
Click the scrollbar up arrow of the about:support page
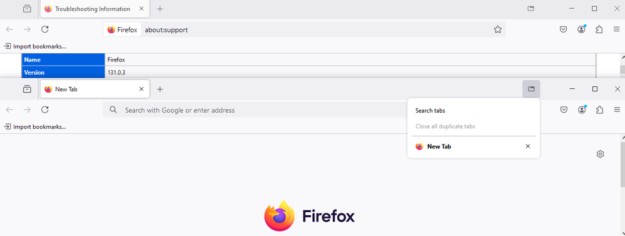(622, 58)
